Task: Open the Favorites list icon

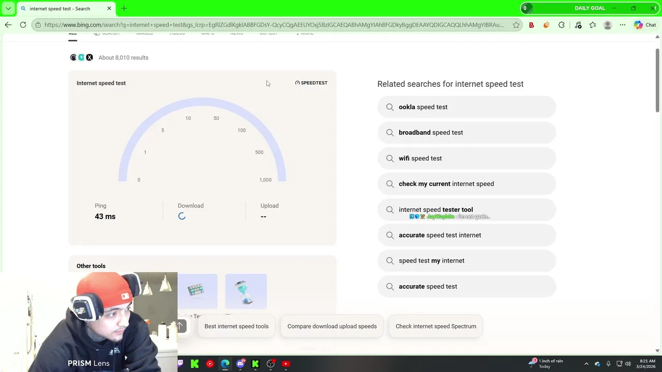Action: [593, 25]
